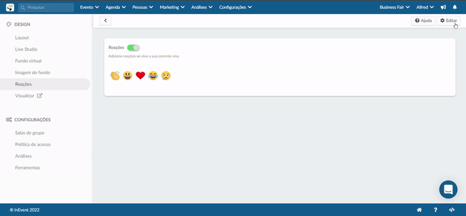Screen dimensions: 466x216
Task: Click the grinning face reaction emoji
Action: pos(128,76)
